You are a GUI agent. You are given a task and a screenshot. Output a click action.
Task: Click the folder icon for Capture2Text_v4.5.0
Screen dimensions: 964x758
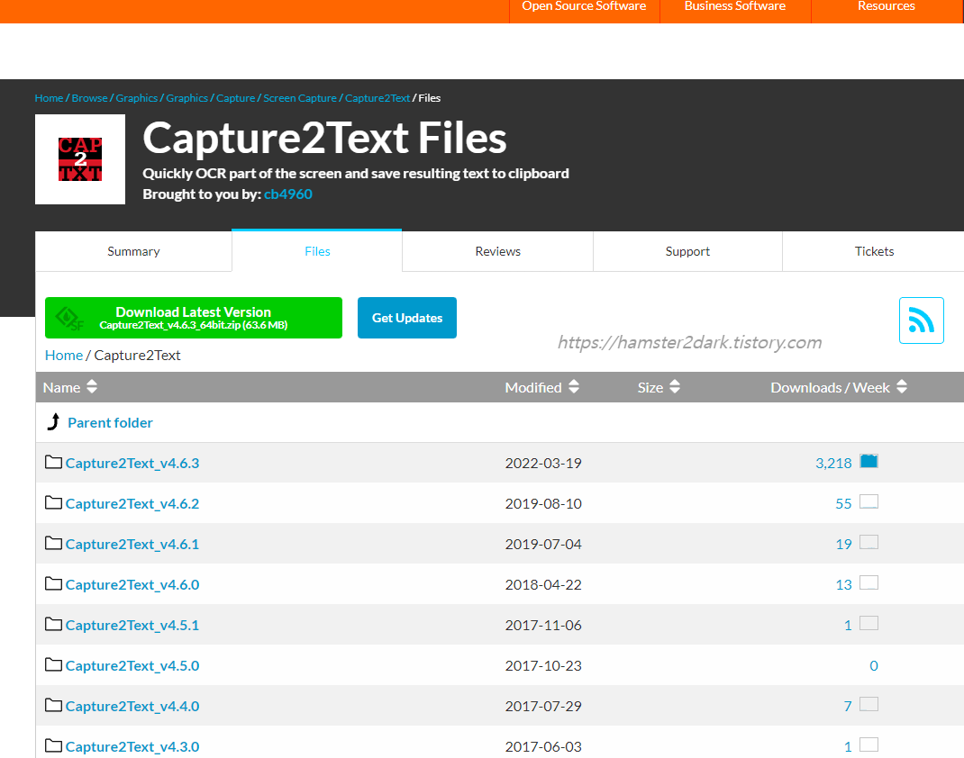(x=53, y=664)
